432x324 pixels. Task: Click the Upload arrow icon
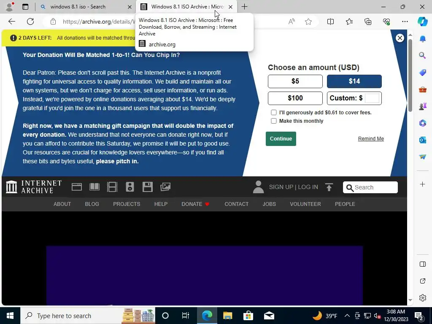329,187
